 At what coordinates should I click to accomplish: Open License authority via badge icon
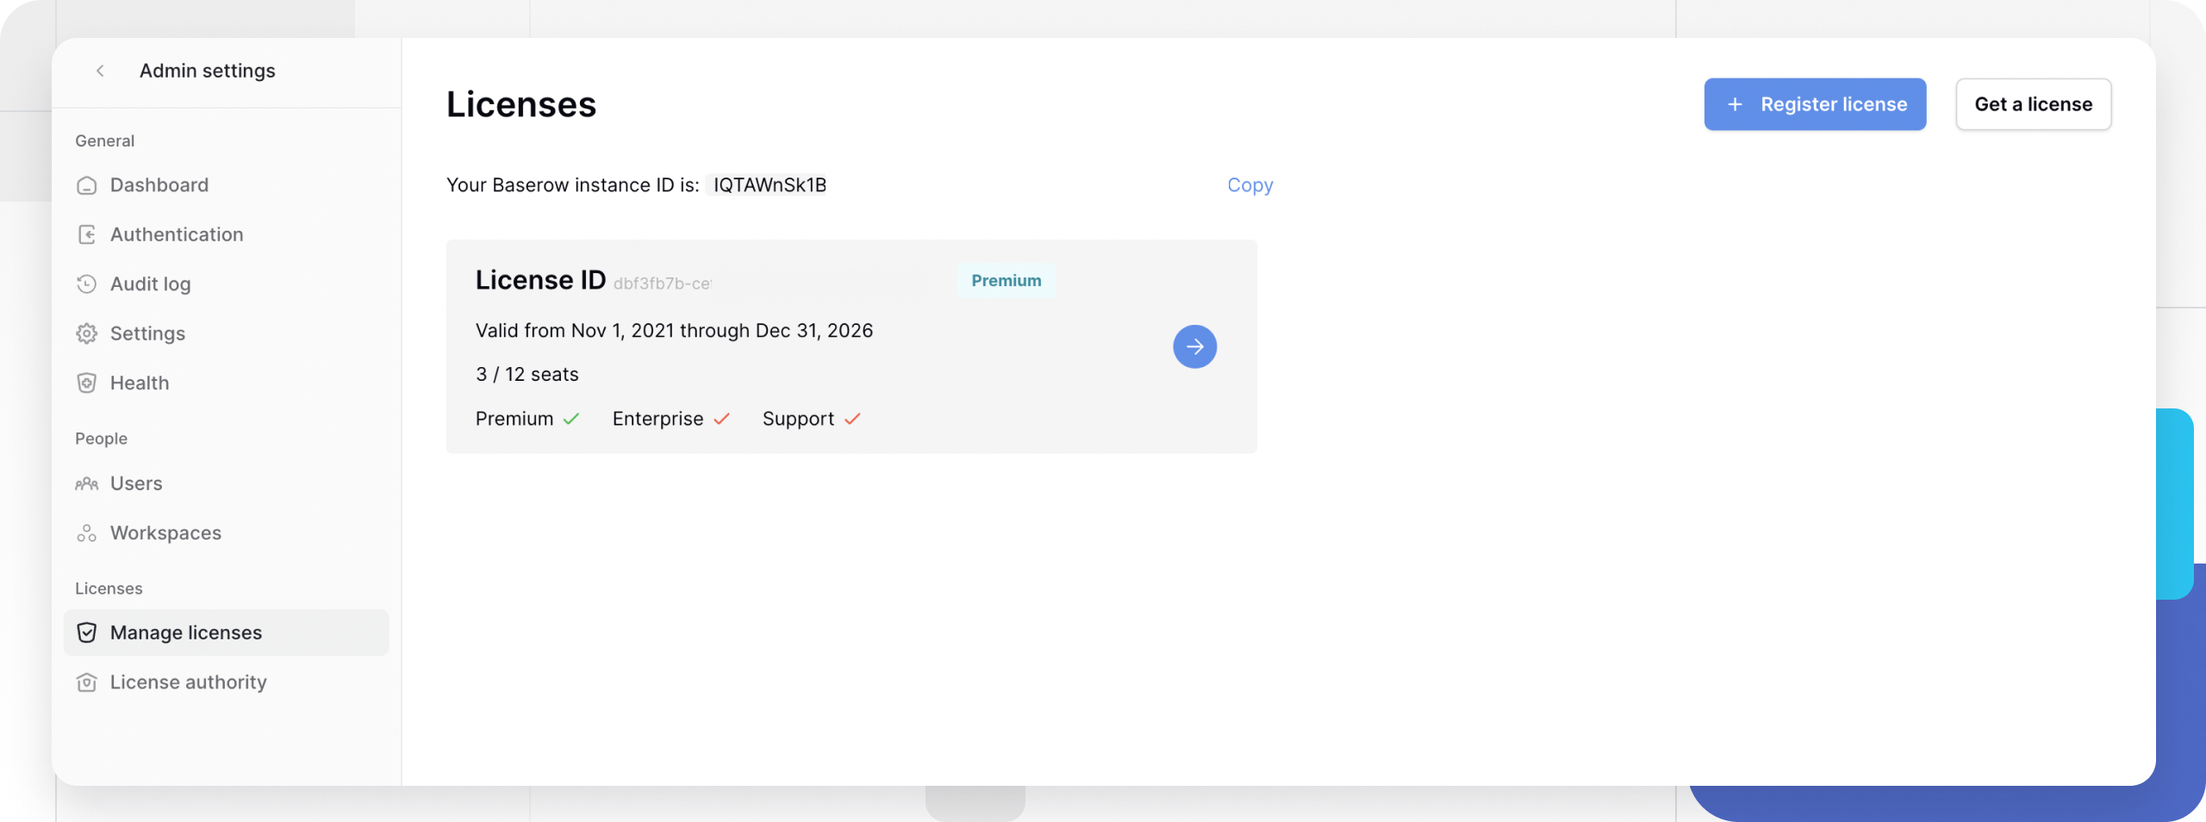click(x=87, y=682)
